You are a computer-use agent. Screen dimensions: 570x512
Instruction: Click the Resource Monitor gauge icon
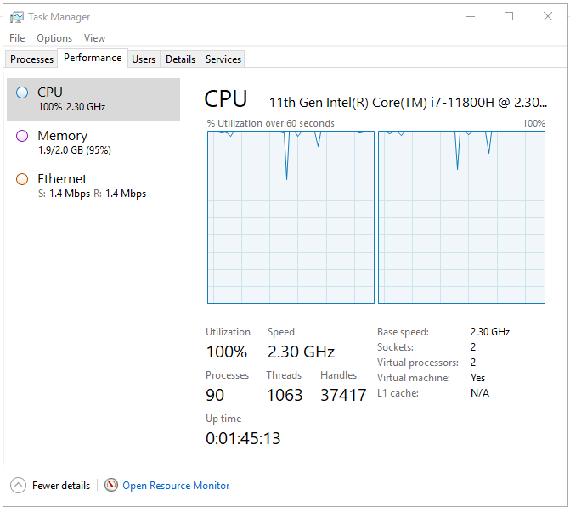[111, 486]
